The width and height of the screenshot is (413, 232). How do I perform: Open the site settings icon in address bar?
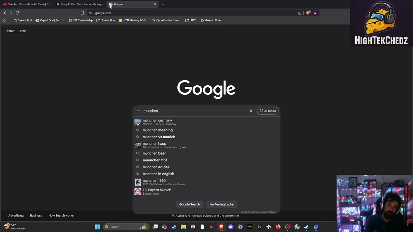click(91, 13)
